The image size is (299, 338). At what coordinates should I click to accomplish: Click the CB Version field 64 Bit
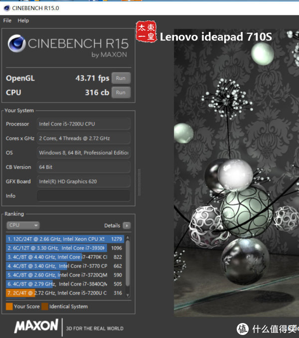(x=83, y=167)
